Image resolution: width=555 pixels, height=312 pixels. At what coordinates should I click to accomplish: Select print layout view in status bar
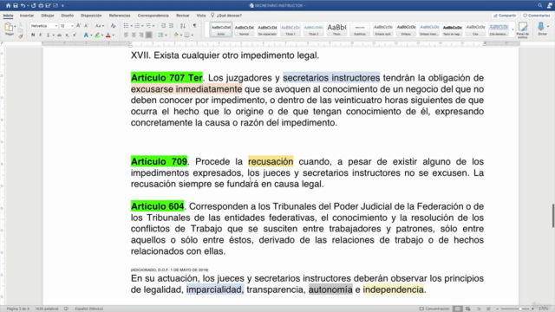[x=458, y=309]
